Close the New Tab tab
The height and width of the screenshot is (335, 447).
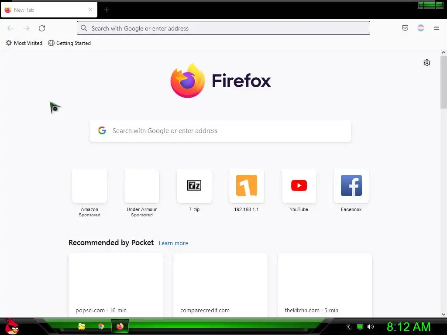[x=90, y=10]
